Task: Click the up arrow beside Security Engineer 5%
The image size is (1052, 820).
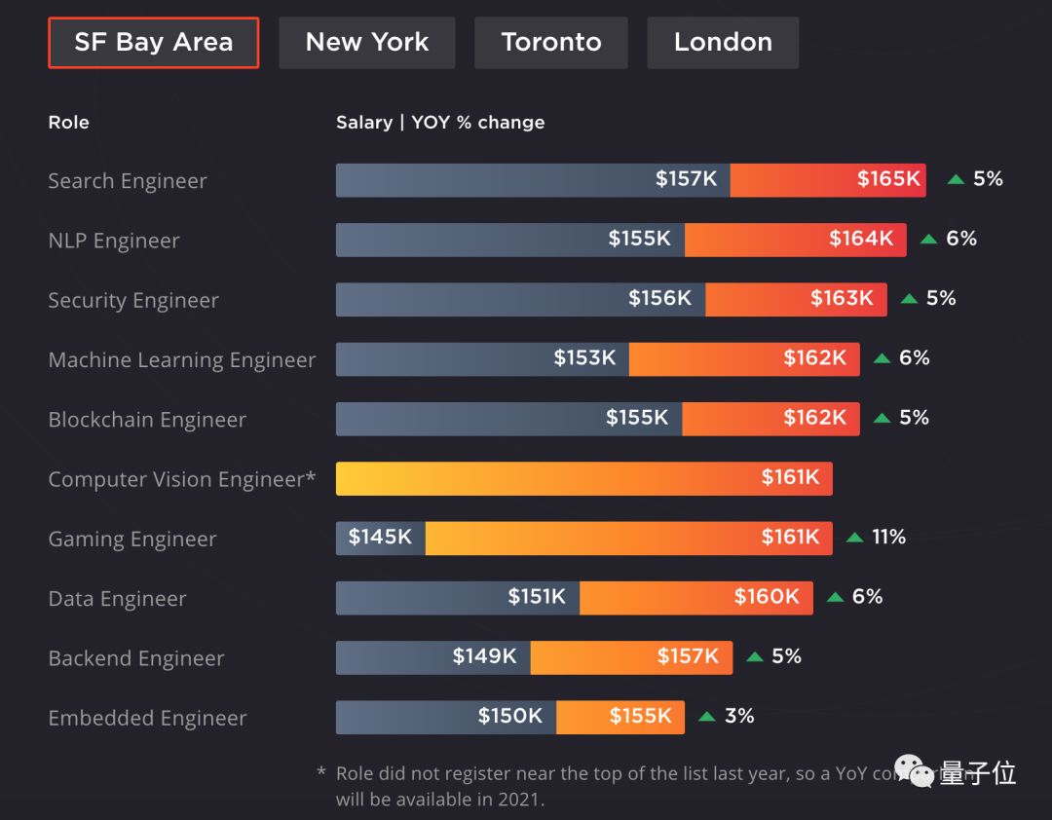Action: click(x=909, y=299)
